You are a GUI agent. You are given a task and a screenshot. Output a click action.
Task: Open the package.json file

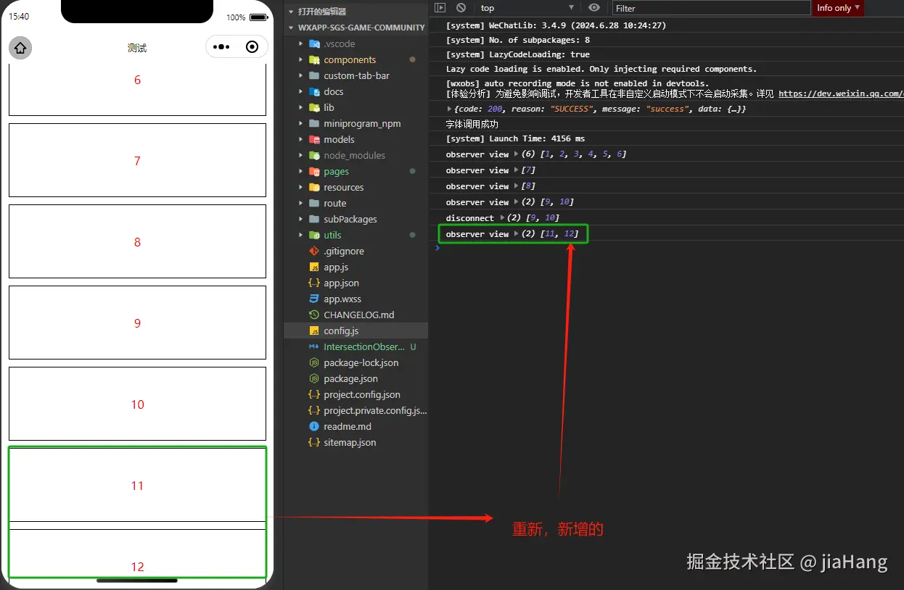tap(356, 378)
